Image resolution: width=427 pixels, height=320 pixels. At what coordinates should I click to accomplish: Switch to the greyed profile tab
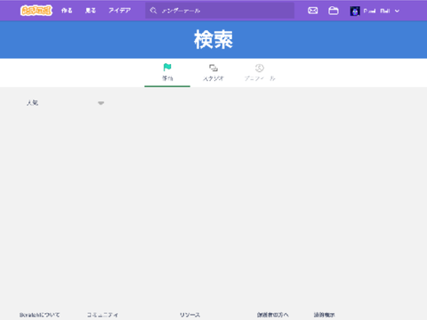260,73
